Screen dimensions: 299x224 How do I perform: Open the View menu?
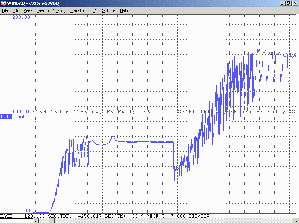[x=28, y=10]
